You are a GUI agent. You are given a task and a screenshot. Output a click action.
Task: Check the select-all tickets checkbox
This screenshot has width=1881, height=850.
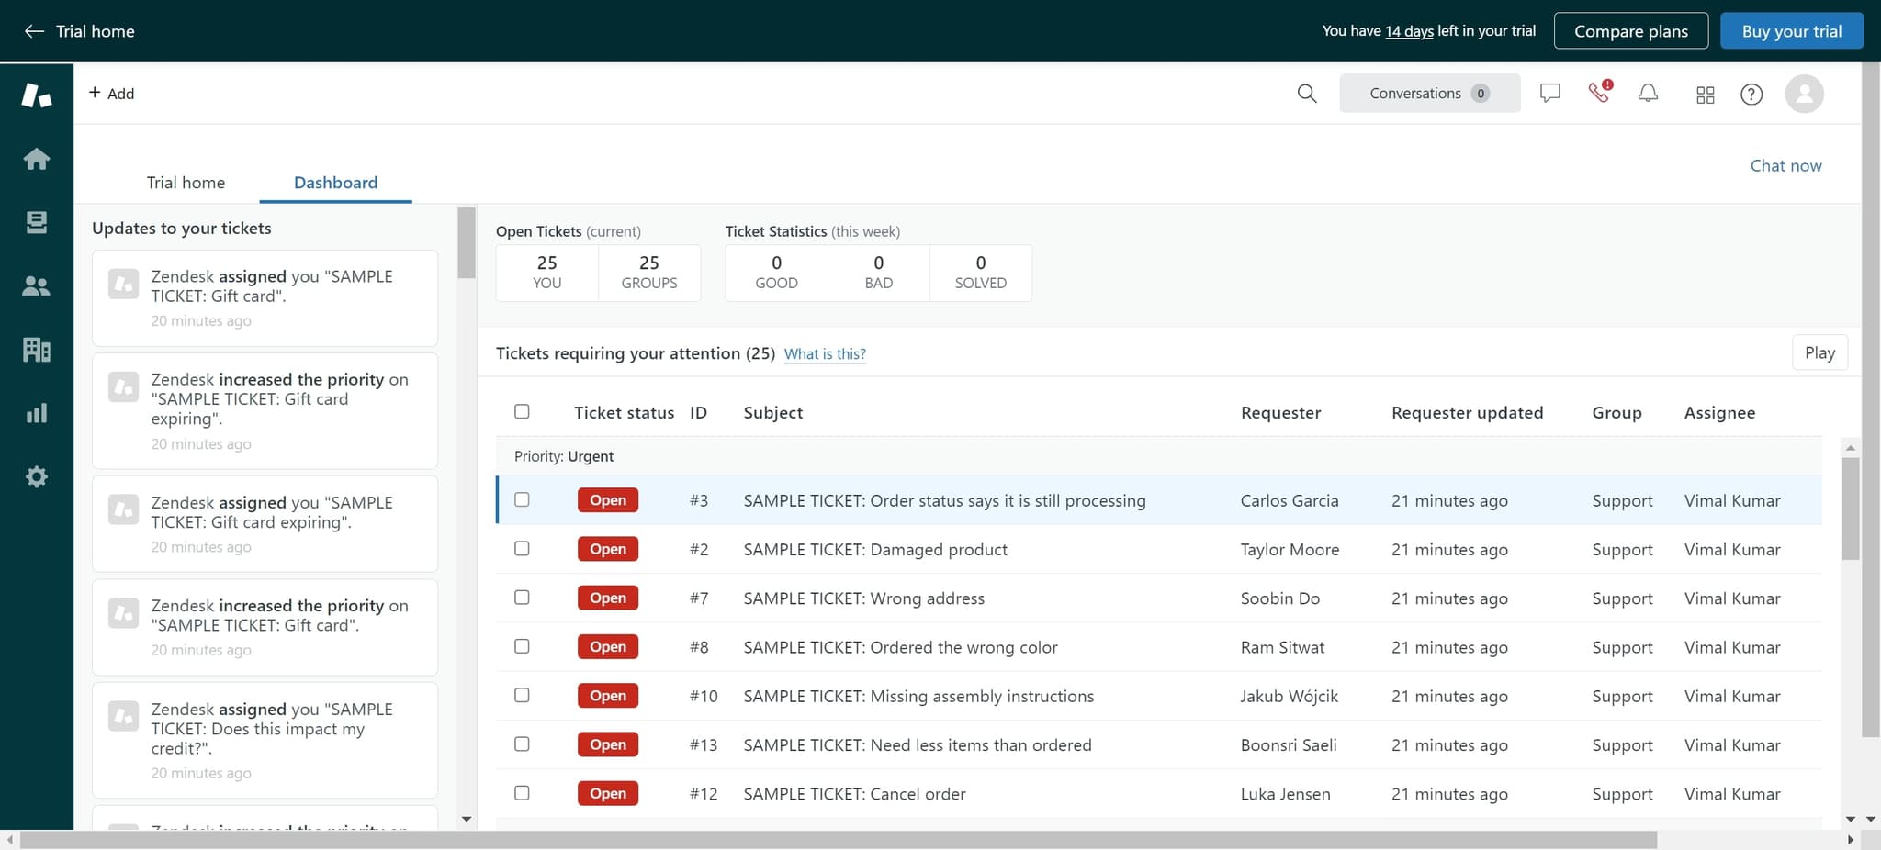tap(522, 411)
